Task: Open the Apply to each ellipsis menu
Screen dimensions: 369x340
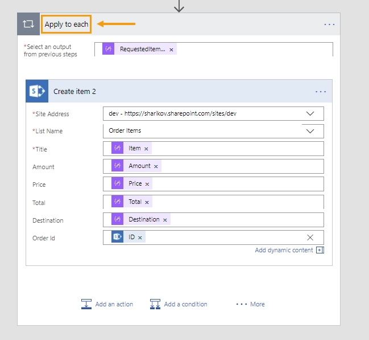Action: point(329,24)
